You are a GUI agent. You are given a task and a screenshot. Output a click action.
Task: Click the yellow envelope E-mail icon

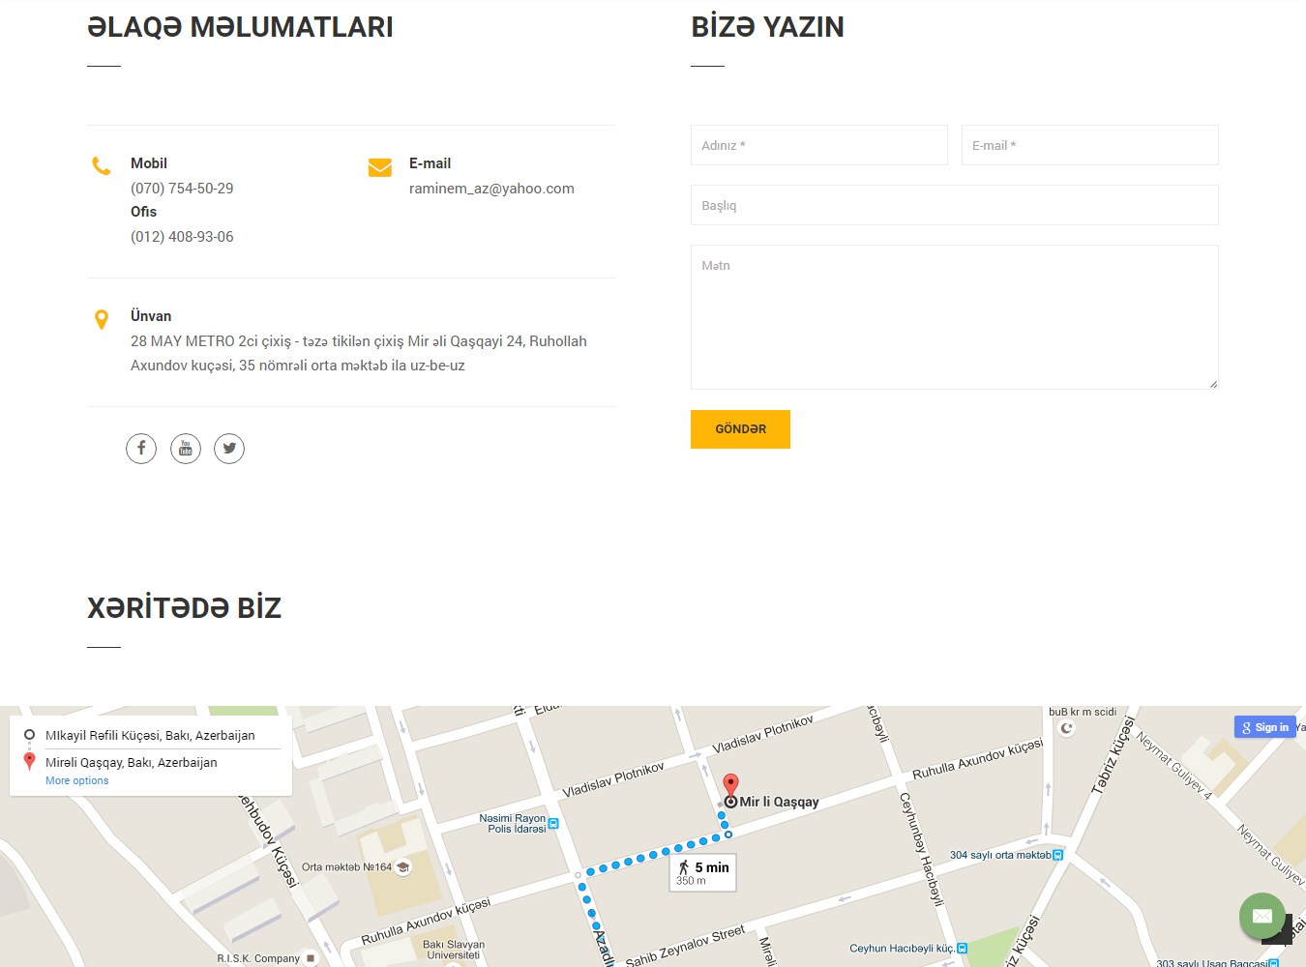point(380,167)
